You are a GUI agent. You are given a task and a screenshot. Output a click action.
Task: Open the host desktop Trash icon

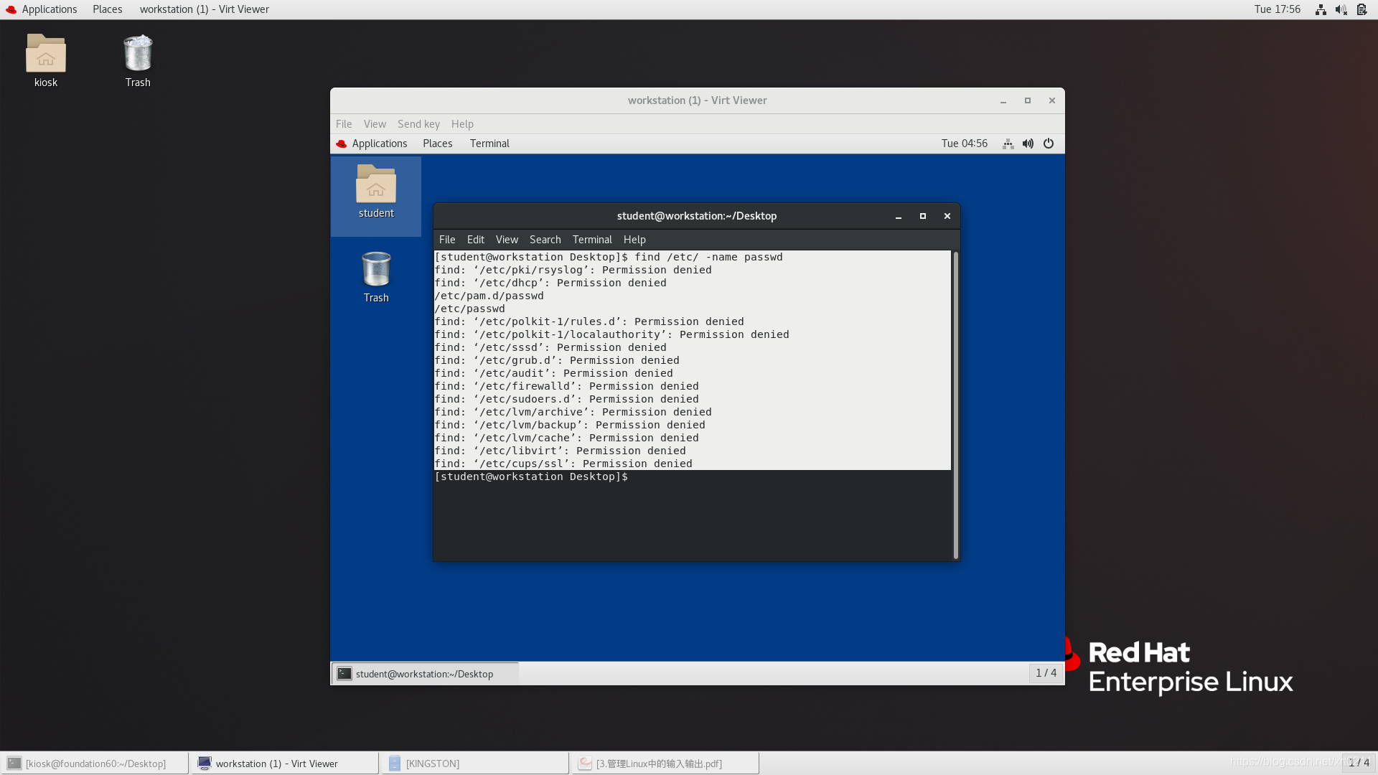click(138, 55)
